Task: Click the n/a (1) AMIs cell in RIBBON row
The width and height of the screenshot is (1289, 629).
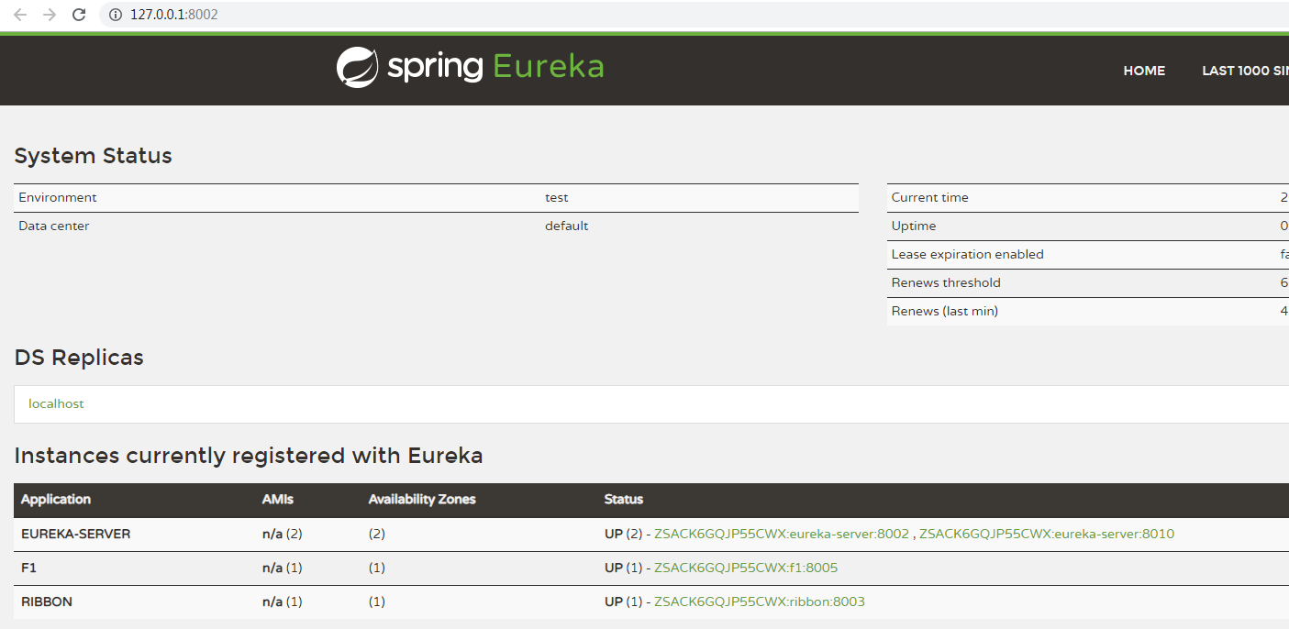Action: tap(283, 601)
